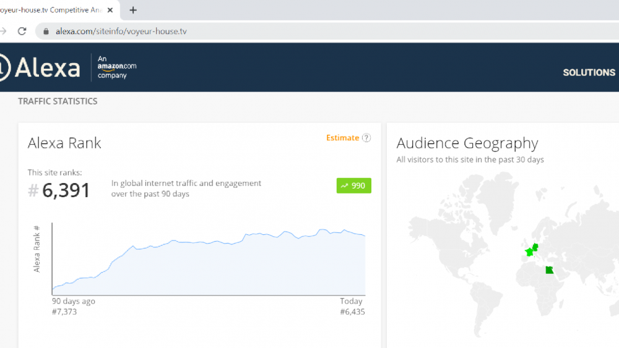Click France on the audience map
Image resolution: width=619 pixels, height=348 pixels.
point(529,252)
